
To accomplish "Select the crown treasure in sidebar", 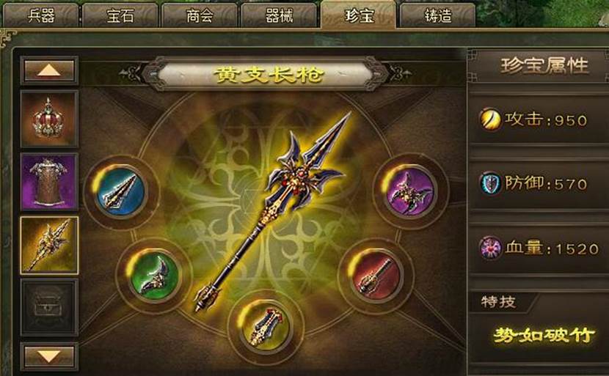I will coord(49,119).
